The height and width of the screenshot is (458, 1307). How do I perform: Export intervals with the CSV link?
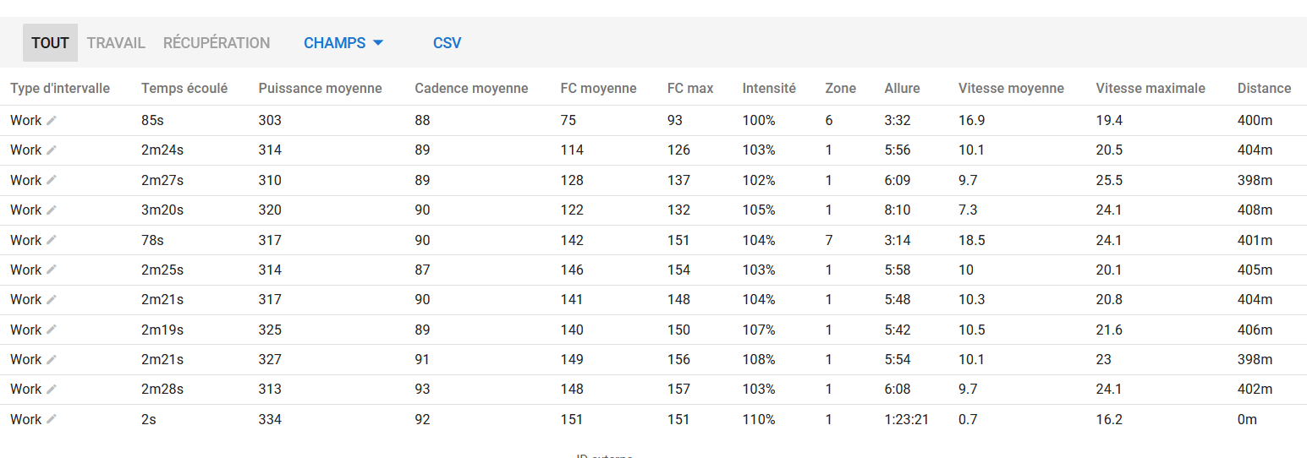point(447,43)
